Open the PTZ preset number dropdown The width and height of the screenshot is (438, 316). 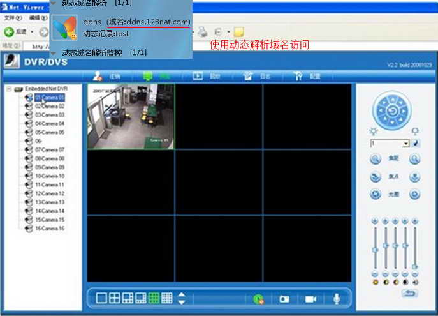[405, 144]
